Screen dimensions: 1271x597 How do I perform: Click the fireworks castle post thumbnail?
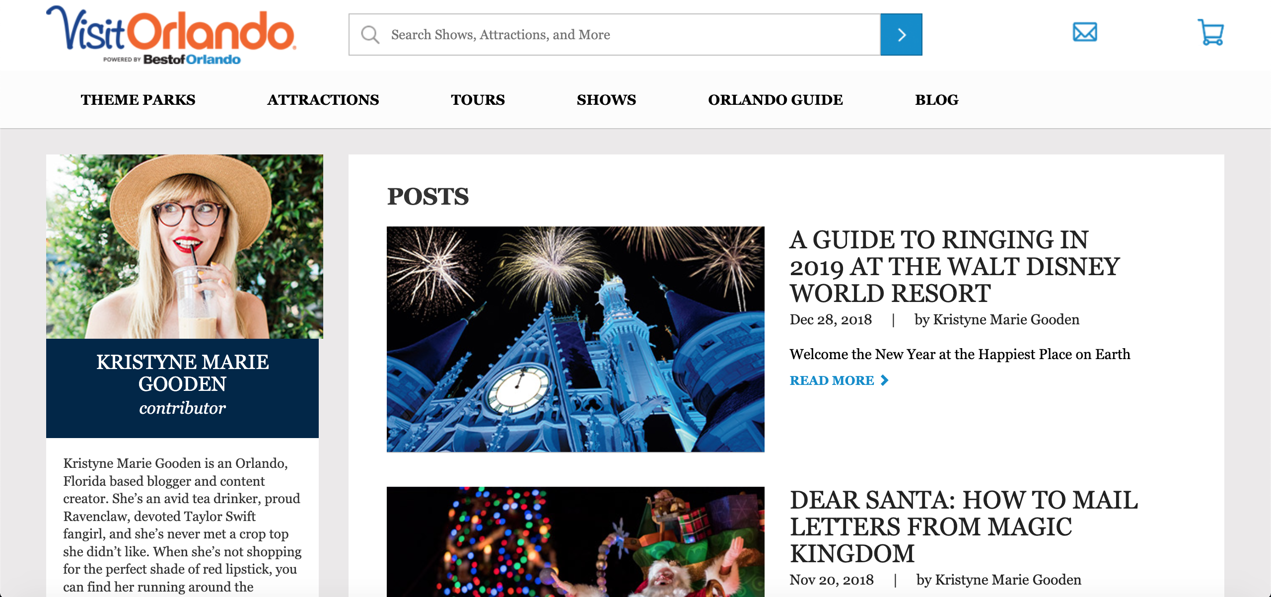coord(575,339)
